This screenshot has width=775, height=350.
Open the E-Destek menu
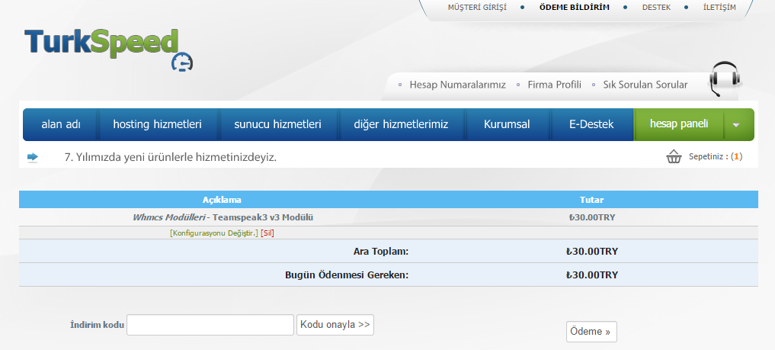(x=591, y=124)
